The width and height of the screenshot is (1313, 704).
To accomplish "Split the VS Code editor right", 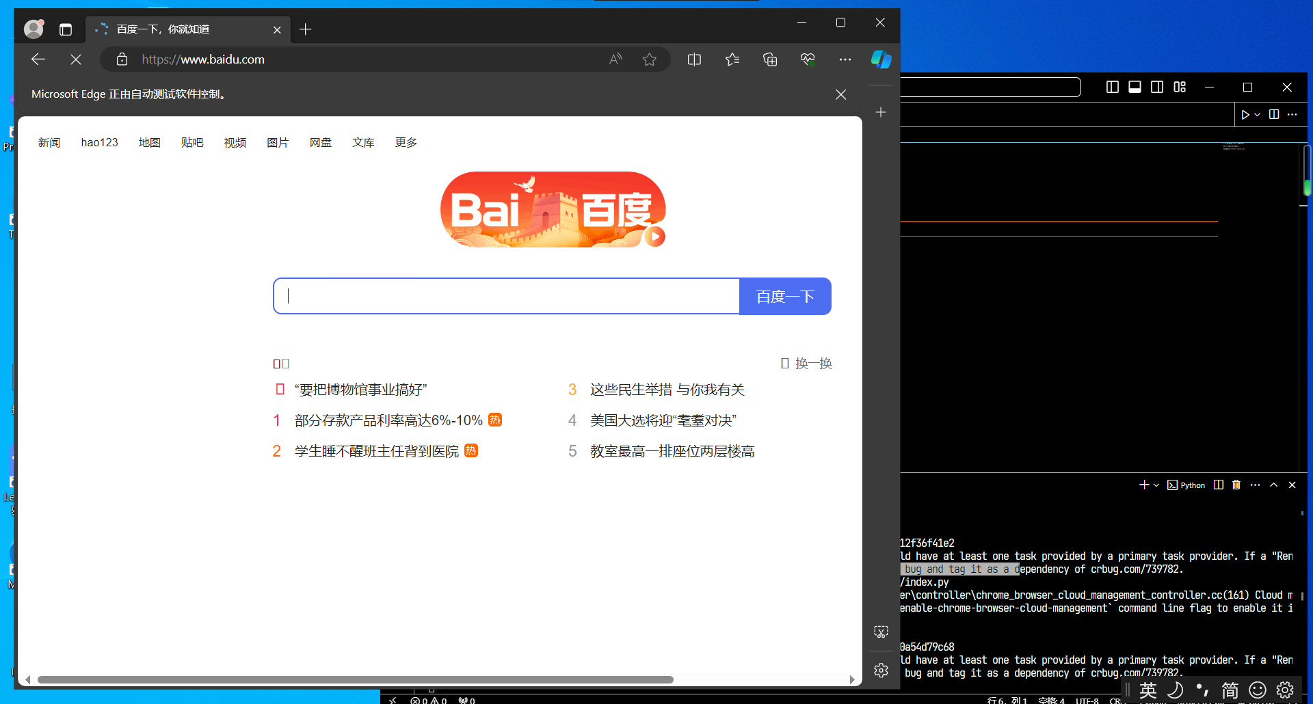I will [1274, 114].
